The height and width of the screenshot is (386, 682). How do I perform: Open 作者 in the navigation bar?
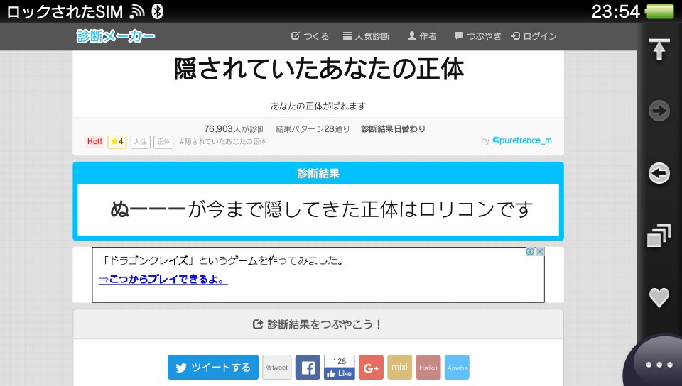point(422,36)
